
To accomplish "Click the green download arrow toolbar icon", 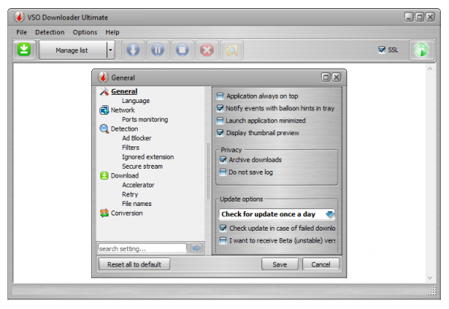I will click(x=25, y=50).
